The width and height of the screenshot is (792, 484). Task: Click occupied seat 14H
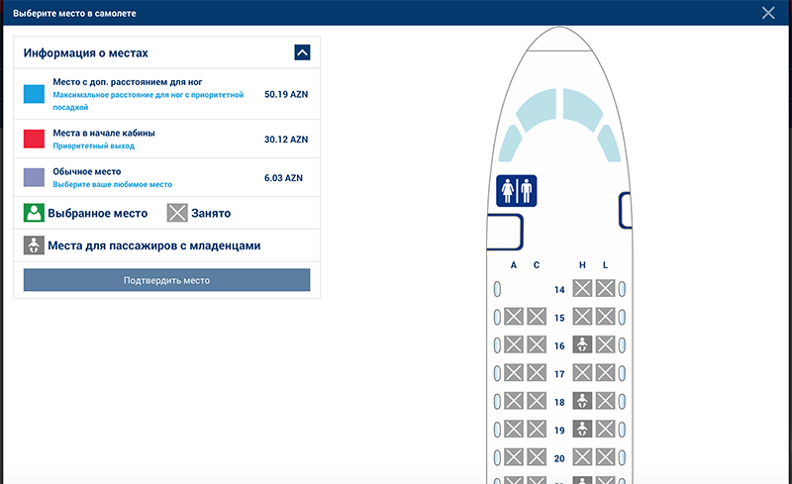[583, 289]
